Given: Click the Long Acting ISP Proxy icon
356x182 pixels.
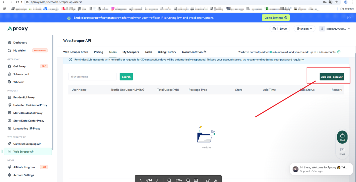Looking at the screenshot, I should (9, 128).
